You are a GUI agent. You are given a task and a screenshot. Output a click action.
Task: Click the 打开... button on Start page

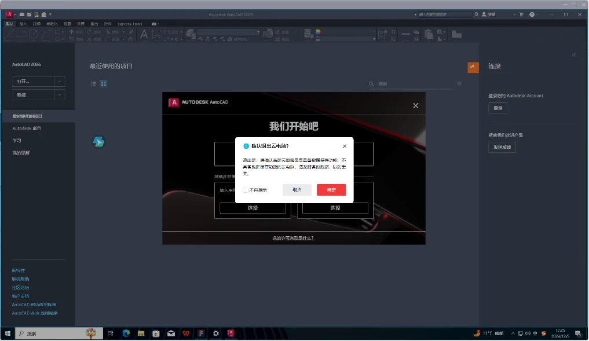[x=33, y=82]
